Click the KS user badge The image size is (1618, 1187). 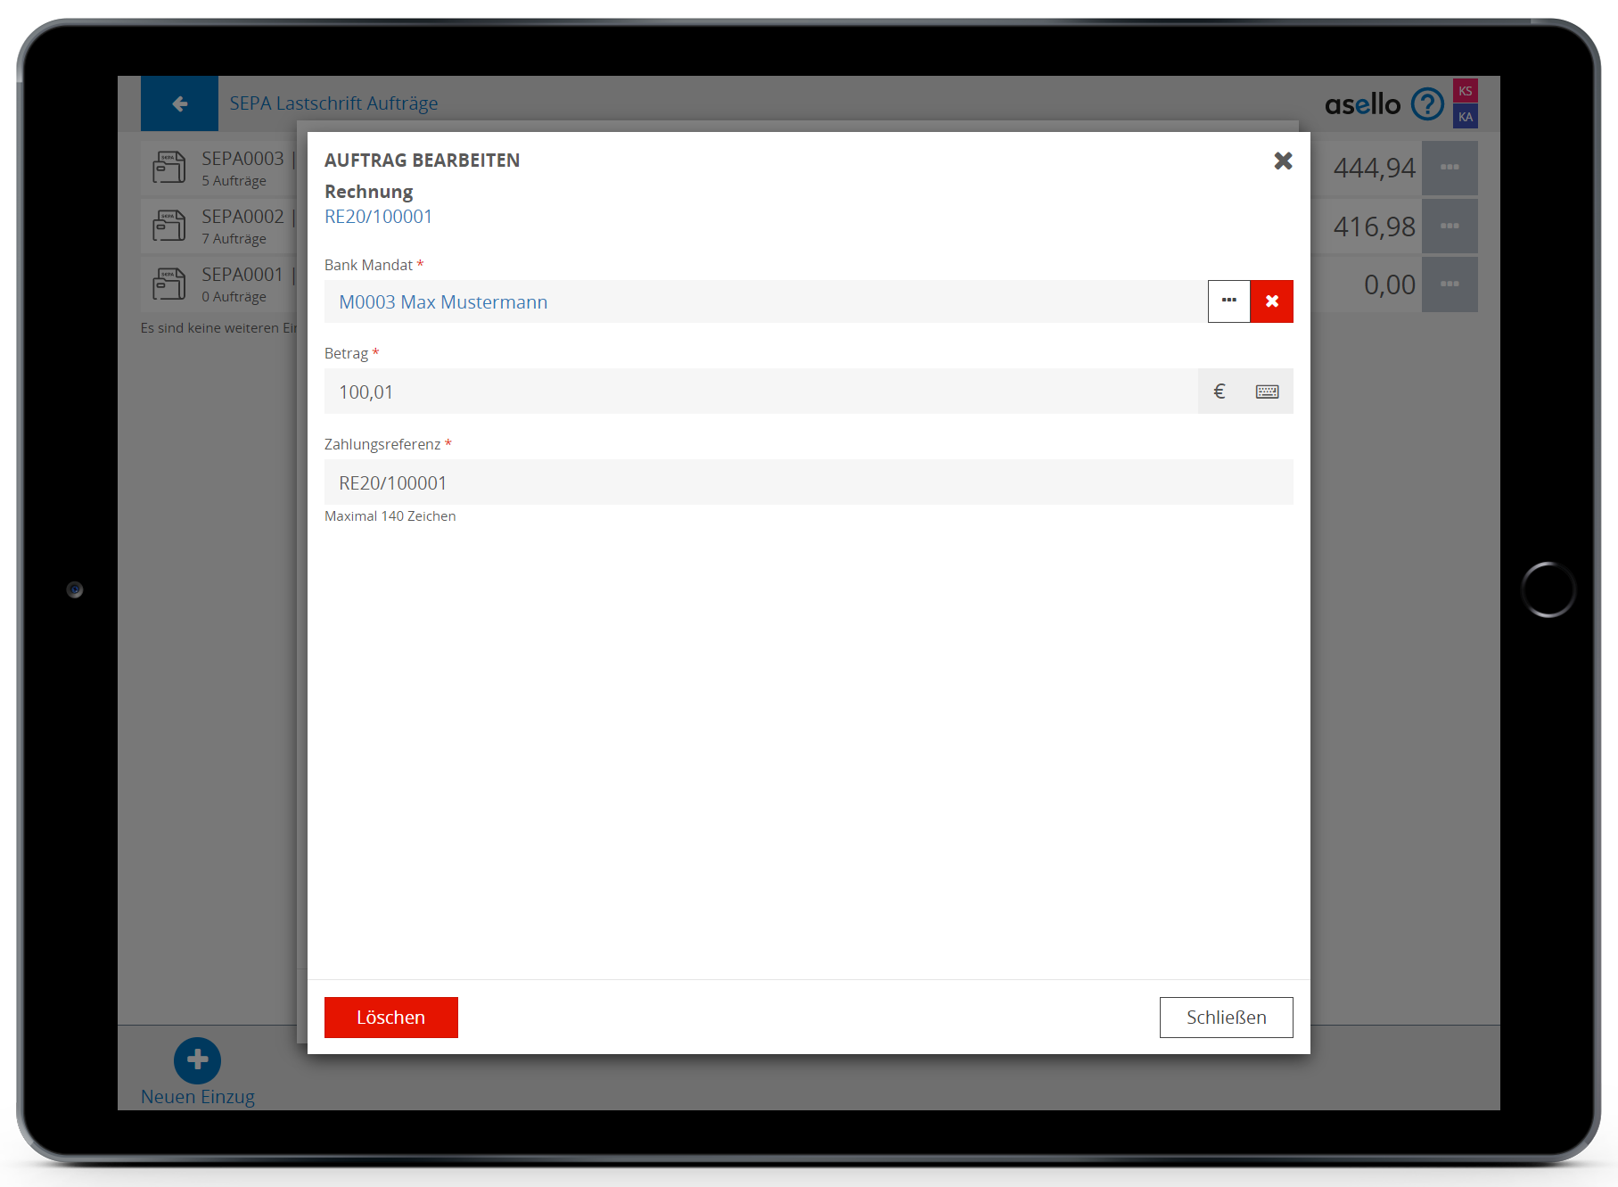pos(1465,91)
